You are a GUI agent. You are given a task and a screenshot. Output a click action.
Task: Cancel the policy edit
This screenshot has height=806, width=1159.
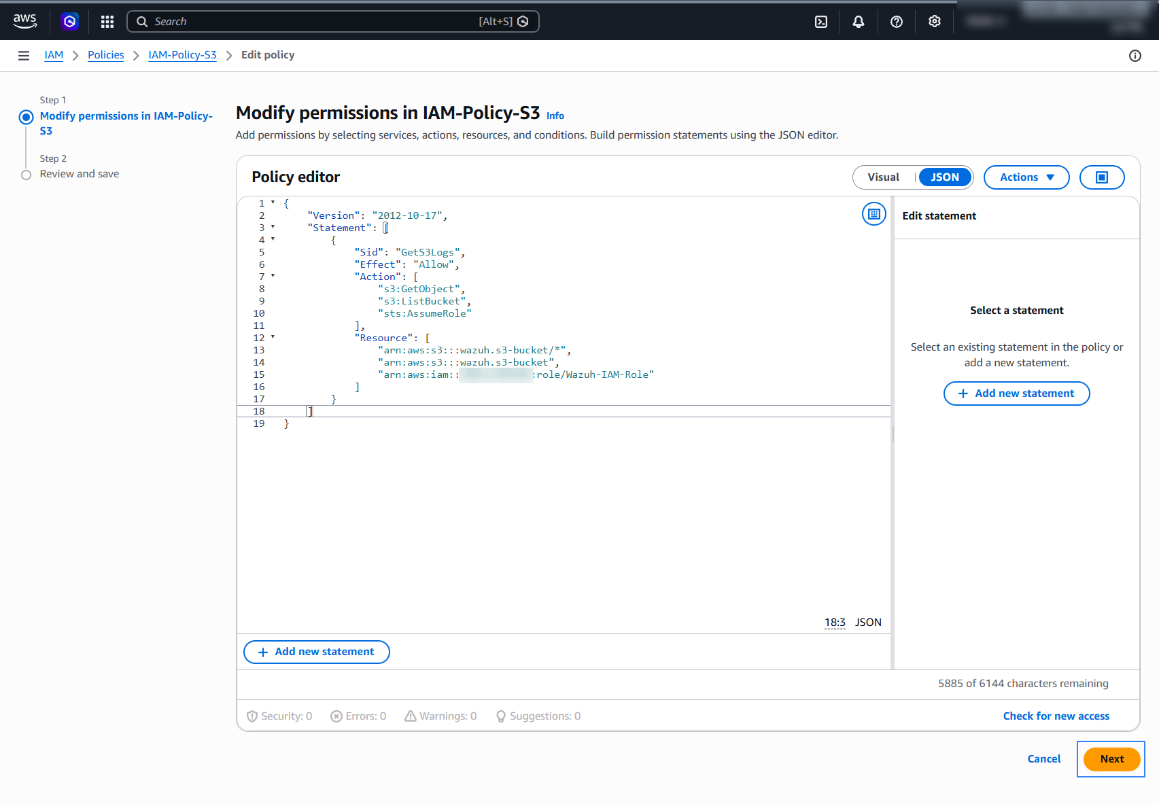pyautogui.click(x=1044, y=759)
